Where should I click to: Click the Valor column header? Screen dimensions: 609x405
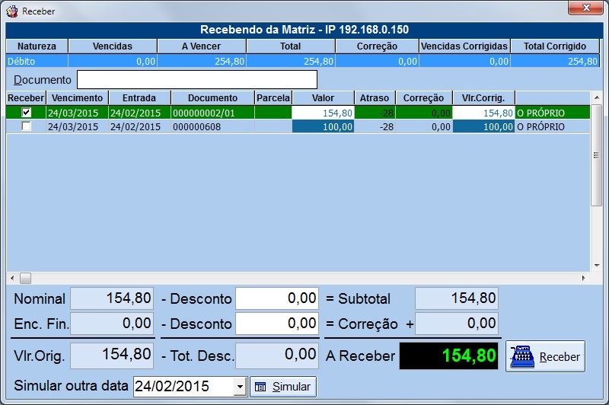324,98
